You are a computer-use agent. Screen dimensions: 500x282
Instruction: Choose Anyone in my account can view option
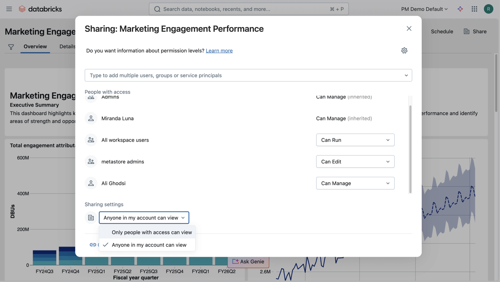point(149,245)
